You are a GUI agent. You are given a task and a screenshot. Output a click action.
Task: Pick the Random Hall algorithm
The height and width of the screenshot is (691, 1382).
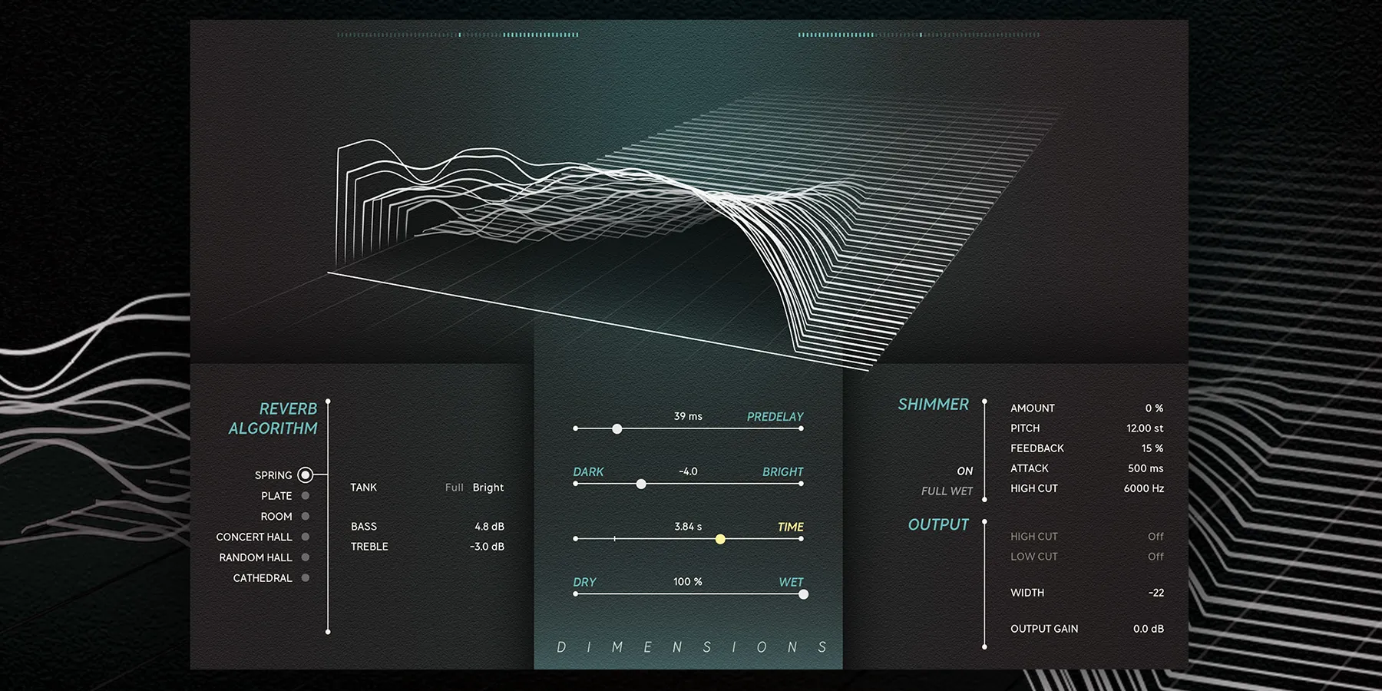305,557
